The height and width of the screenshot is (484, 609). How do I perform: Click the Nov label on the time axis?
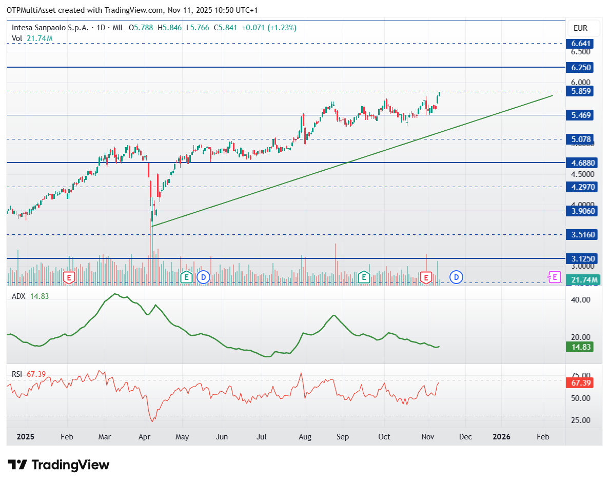(x=427, y=437)
